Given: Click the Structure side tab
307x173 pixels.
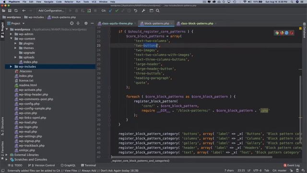Looking at the screenshot, I should coord(2,126).
